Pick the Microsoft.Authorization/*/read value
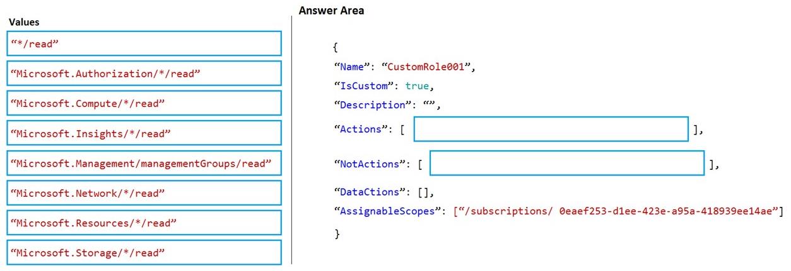The image size is (791, 271). click(144, 74)
